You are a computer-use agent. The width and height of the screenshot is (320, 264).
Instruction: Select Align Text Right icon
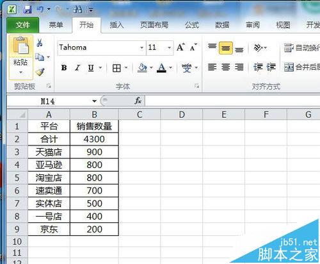pyautogui.click(x=239, y=67)
